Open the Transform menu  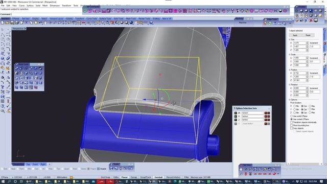coord(66,6)
